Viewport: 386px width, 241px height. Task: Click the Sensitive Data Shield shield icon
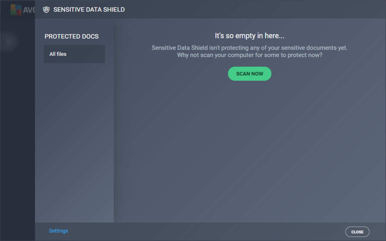[46, 10]
